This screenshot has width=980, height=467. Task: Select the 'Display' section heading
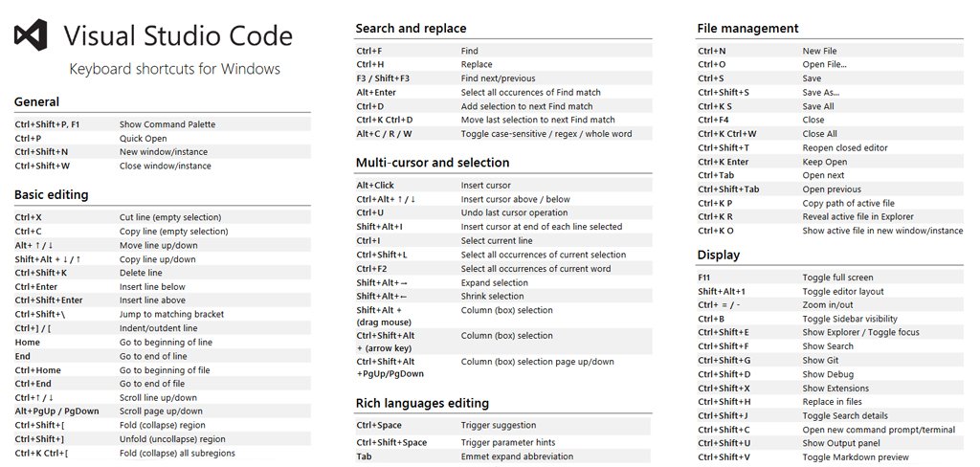click(x=719, y=256)
